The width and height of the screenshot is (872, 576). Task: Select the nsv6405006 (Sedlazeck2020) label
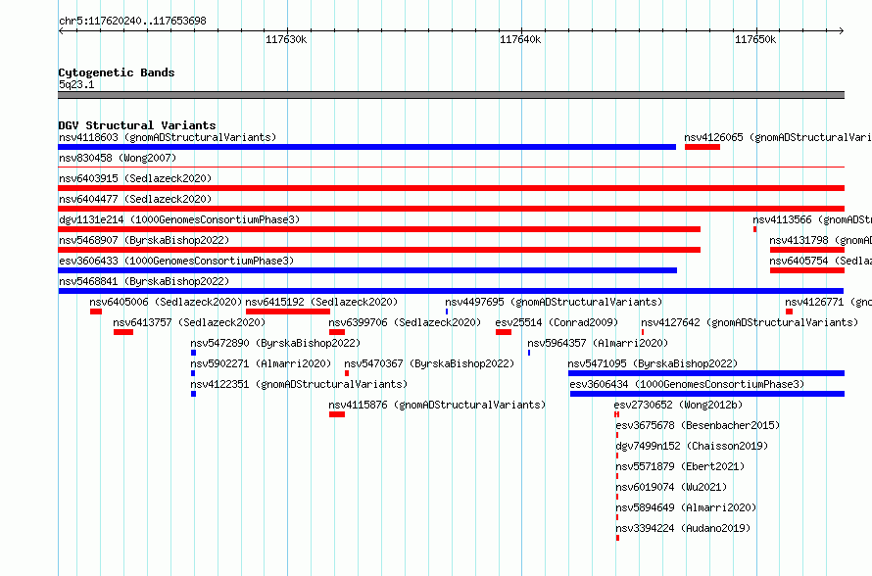[x=166, y=302]
